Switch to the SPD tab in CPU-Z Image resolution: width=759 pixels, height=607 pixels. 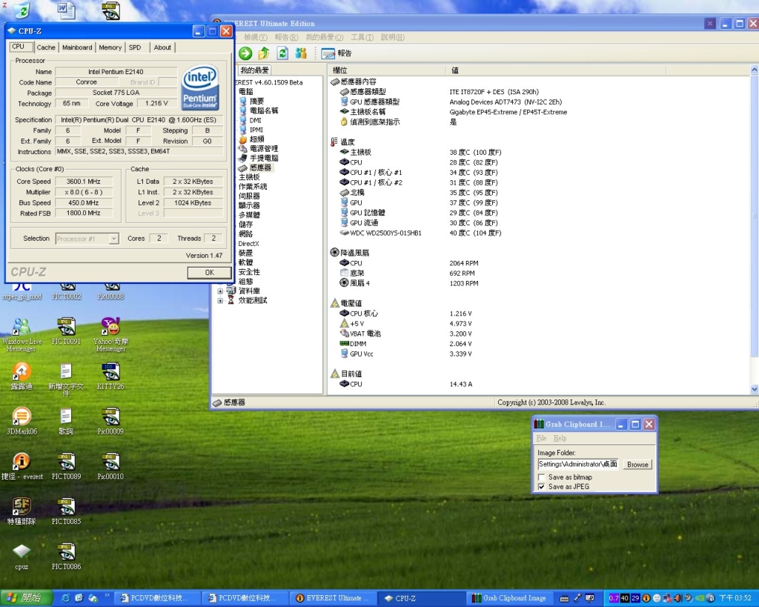pyautogui.click(x=135, y=47)
